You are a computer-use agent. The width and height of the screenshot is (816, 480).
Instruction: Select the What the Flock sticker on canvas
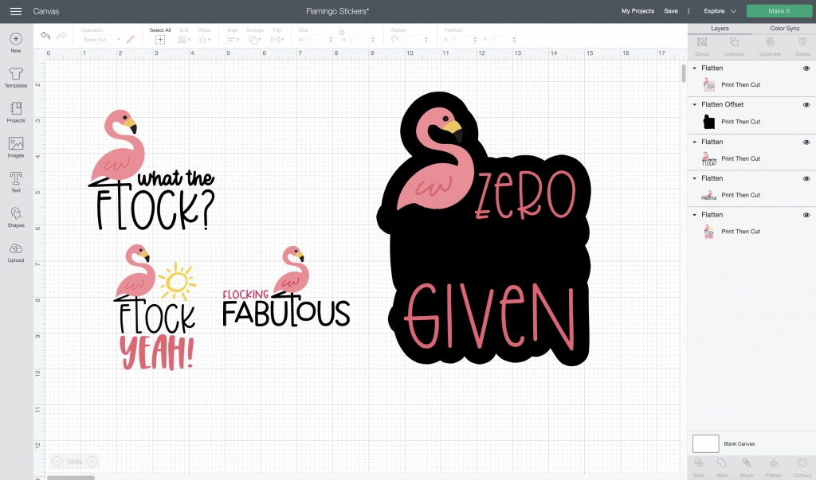(x=152, y=170)
